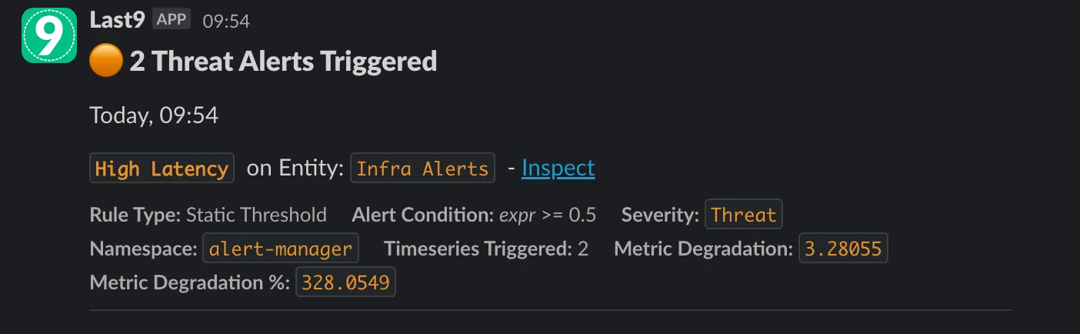
Task: Click the 3.28055 metric degradation value
Action: [844, 249]
